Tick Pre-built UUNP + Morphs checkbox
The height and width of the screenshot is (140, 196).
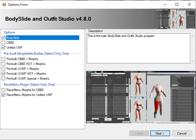pos(4,69)
